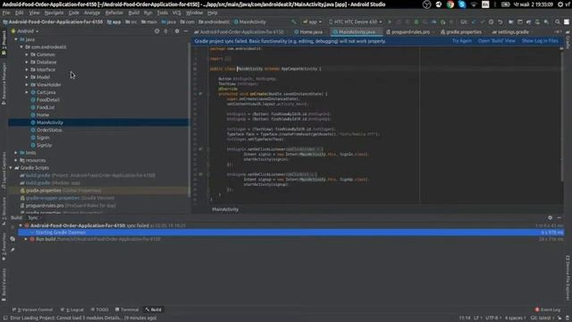Click the battery indicator in tray
The height and width of the screenshot is (322, 572).
(x=505, y=4)
